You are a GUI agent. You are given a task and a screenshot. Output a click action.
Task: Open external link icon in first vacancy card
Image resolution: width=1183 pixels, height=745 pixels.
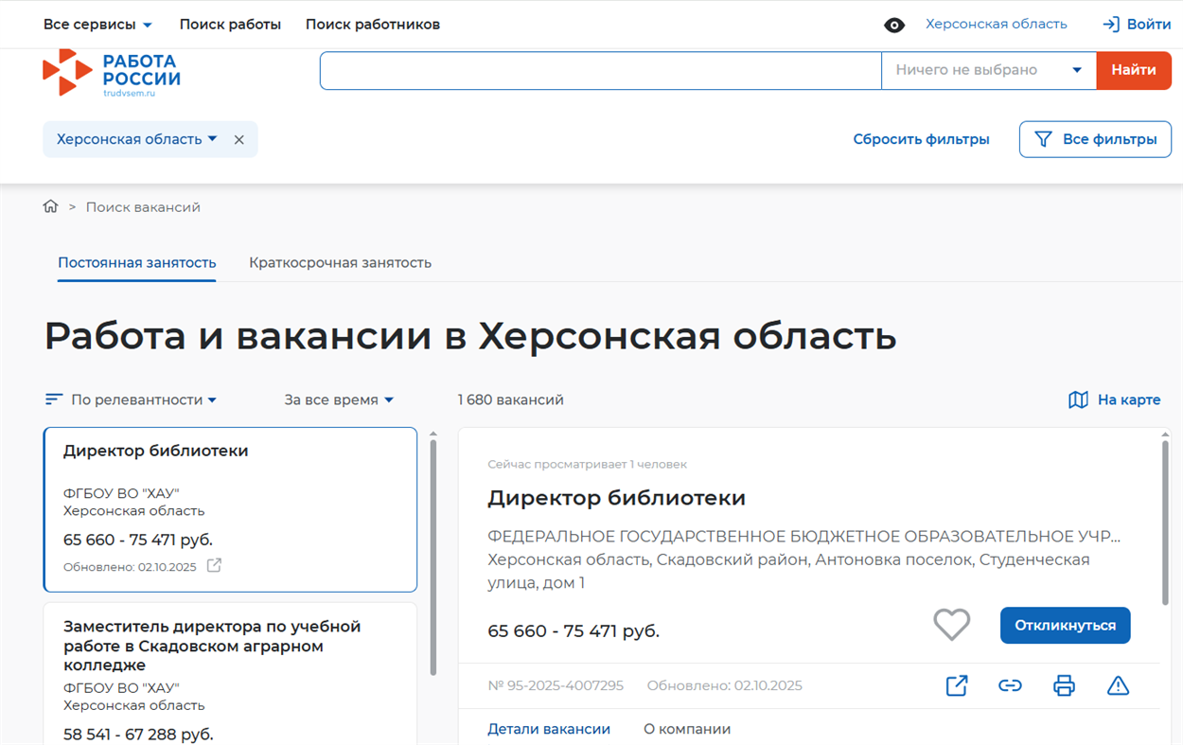pyautogui.click(x=215, y=566)
